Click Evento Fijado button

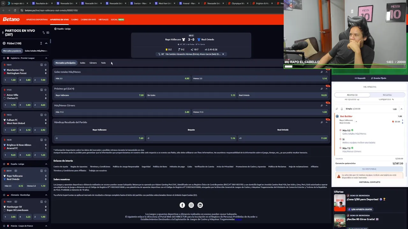(379, 78)
